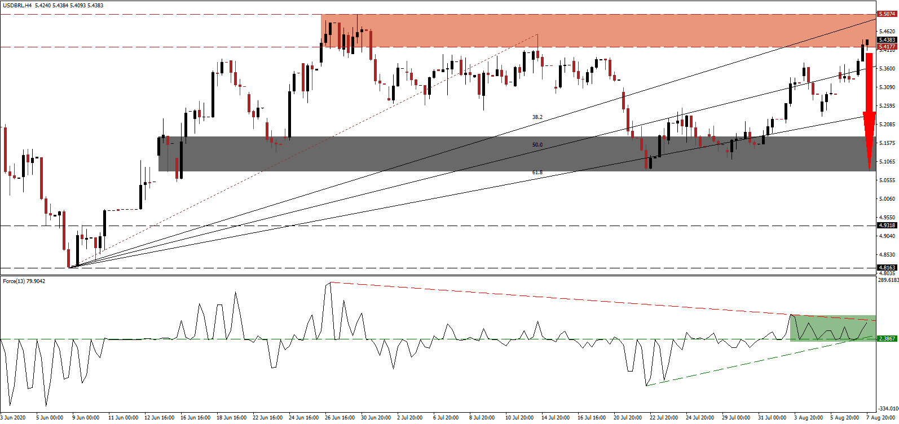Select the 5.4383 current price tag
The width and height of the screenshot is (899, 424).
coord(887,40)
